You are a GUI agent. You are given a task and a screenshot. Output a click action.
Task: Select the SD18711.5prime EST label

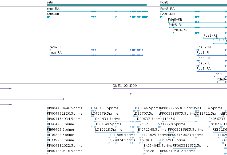point(209,114)
